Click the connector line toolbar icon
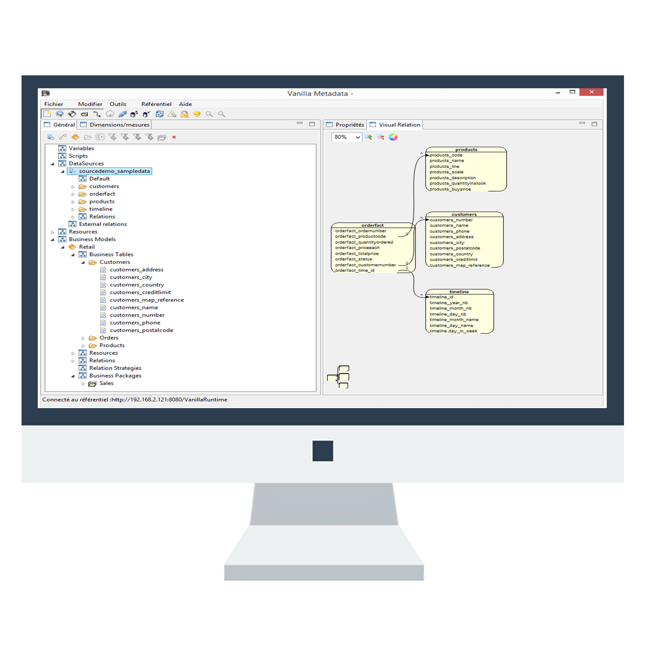656x656 pixels. pyautogui.click(x=97, y=114)
